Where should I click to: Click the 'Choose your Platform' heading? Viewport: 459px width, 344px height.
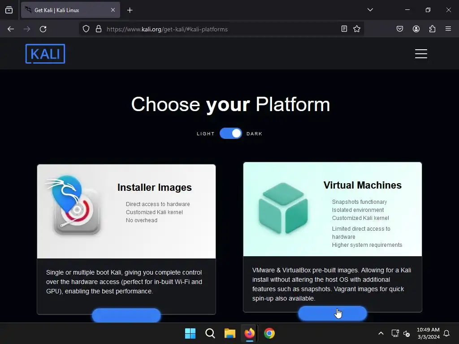coord(231,104)
